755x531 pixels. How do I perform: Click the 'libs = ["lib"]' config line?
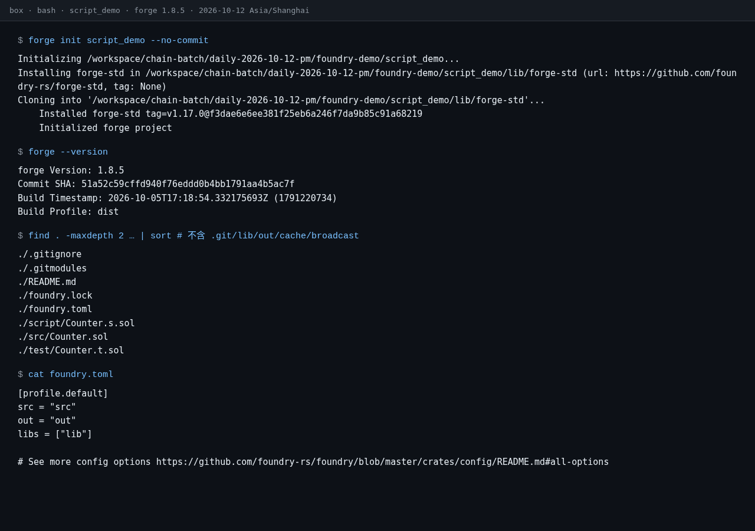tap(55, 434)
